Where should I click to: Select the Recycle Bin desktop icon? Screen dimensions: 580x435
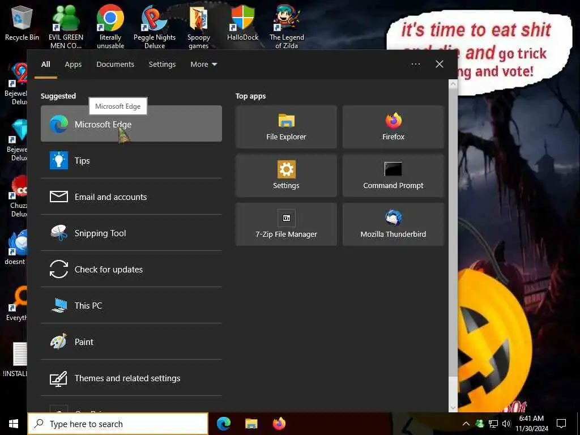coord(22,24)
